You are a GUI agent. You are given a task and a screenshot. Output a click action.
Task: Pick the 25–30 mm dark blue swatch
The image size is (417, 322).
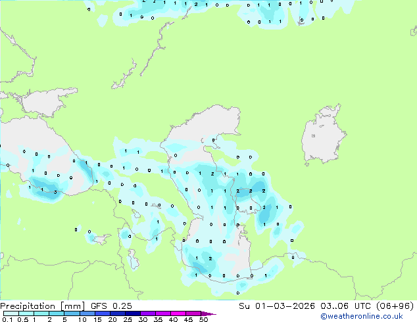pos(132,313)
